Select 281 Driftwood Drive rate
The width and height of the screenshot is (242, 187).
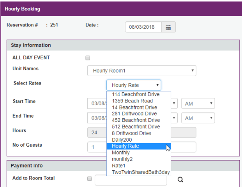tap(134, 114)
